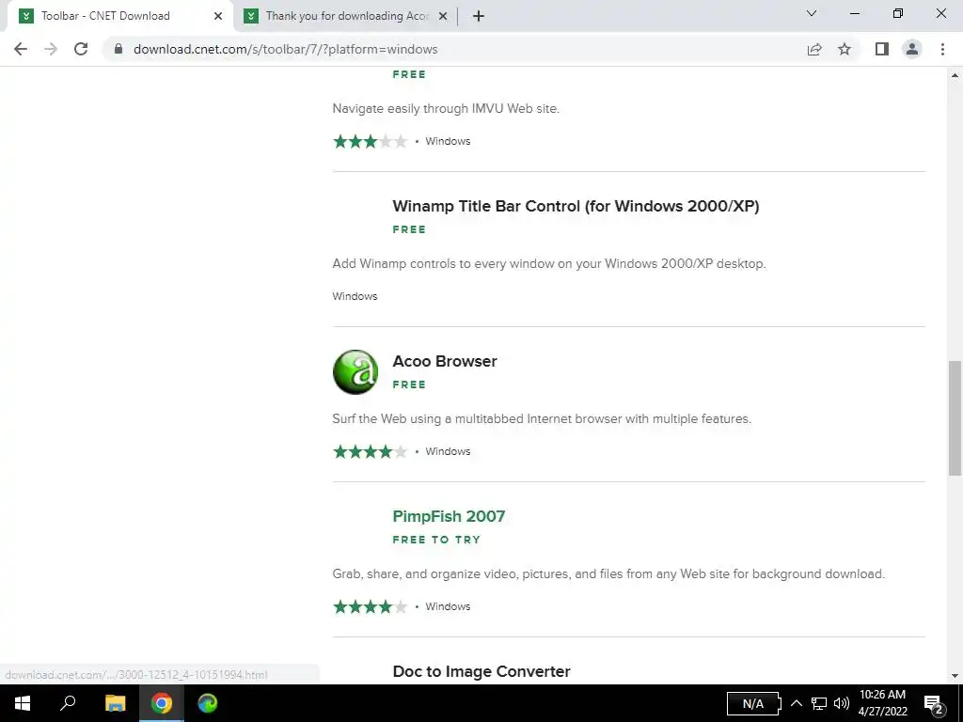Open the Acoo Browser title link
Viewport: 963px width, 722px height.
(x=445, y=361)
